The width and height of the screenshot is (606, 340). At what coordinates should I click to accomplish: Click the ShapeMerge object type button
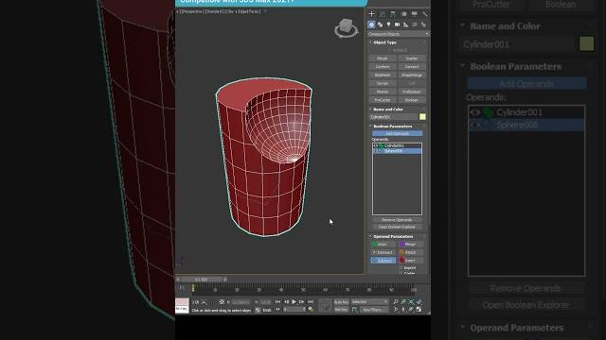(x=412, y=76)
